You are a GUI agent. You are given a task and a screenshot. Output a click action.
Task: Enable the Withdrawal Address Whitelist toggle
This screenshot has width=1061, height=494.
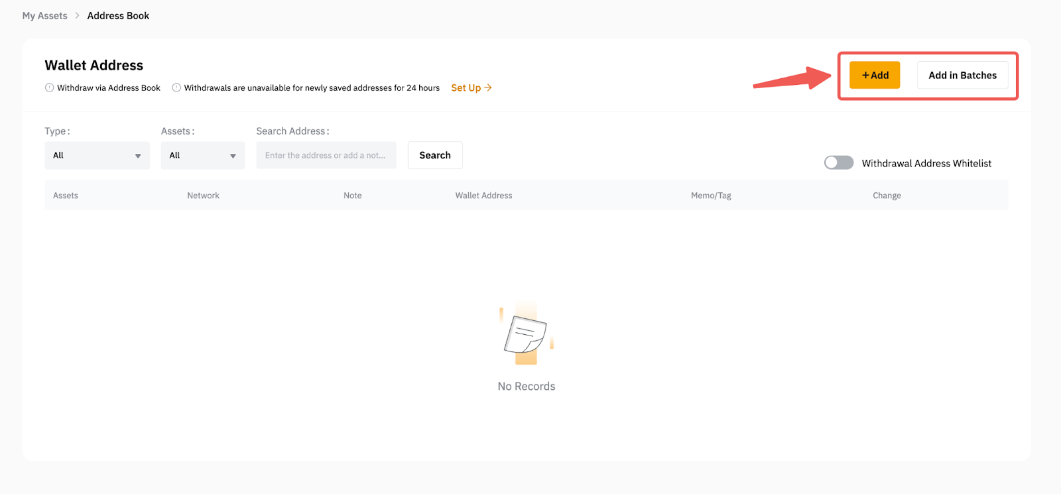[838, 163]
